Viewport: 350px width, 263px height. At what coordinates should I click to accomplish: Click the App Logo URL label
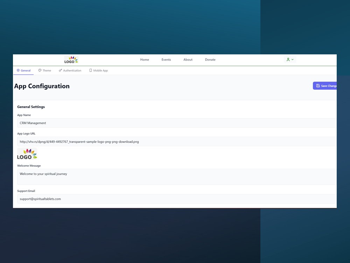point(26,134)
